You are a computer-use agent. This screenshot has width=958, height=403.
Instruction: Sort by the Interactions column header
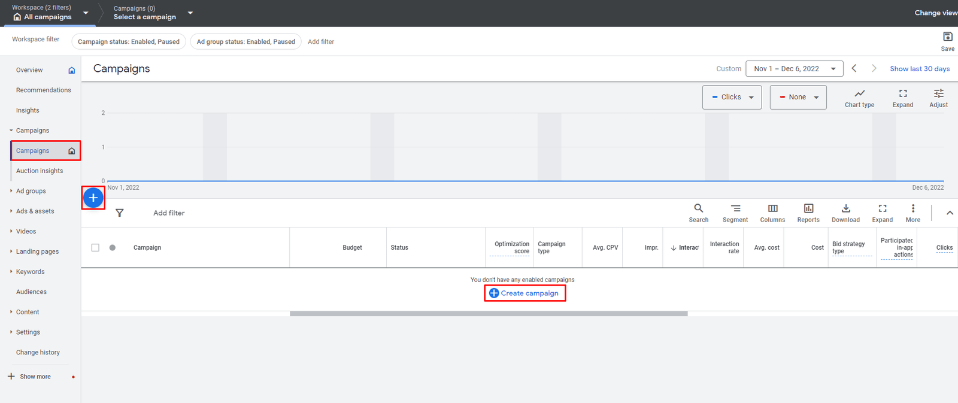[684, 247]
